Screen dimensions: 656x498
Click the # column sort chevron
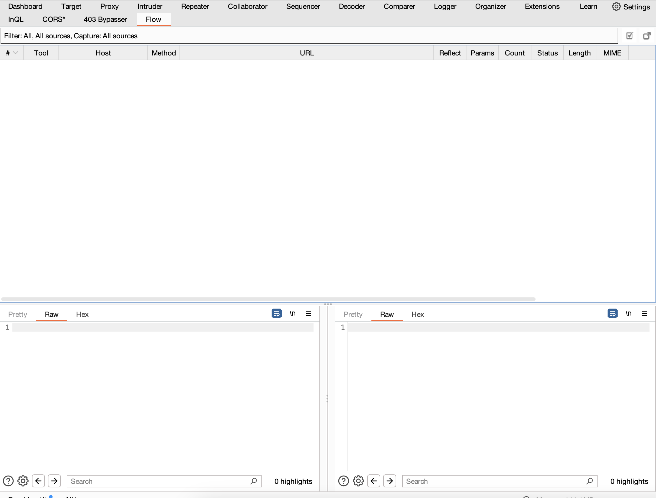(16, 53)
